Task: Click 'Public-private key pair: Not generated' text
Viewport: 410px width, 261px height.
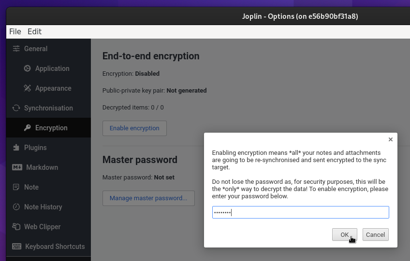Action: coord(155,91)
